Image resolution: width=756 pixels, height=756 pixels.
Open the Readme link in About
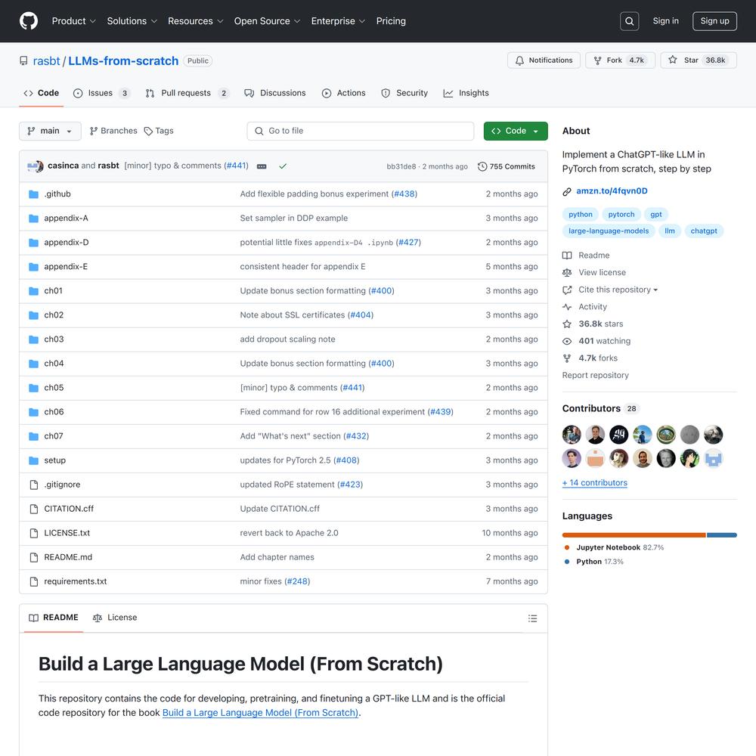(x=593, y=256)
